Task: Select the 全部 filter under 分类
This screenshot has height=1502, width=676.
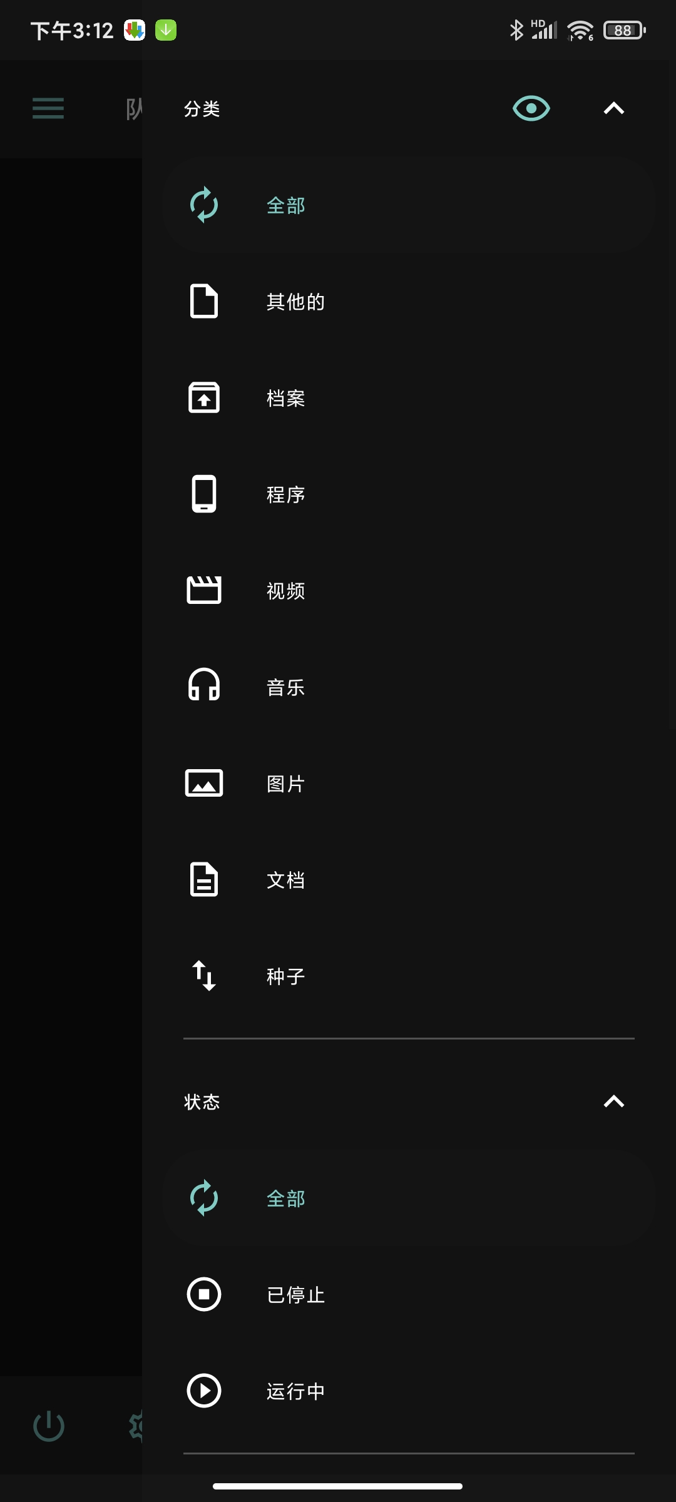Action: pos(409,205)
